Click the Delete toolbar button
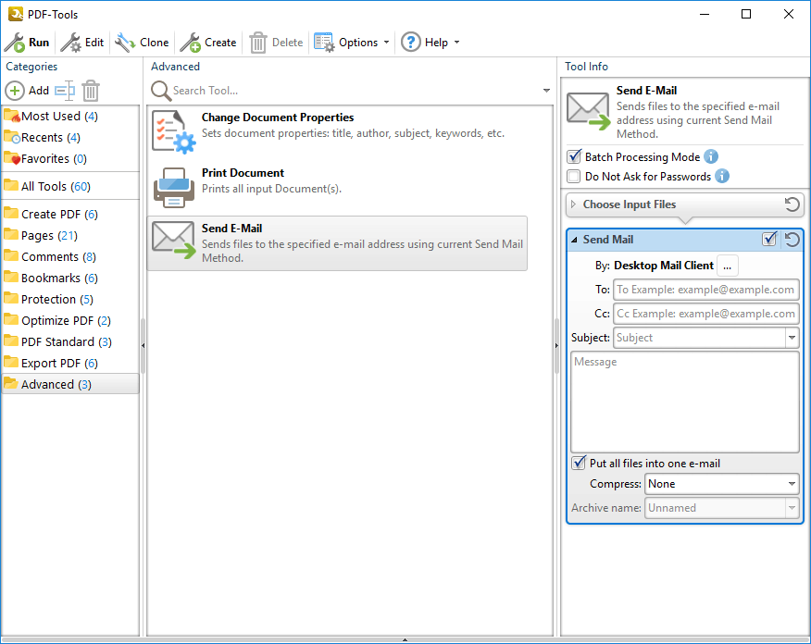 (277, 43)
